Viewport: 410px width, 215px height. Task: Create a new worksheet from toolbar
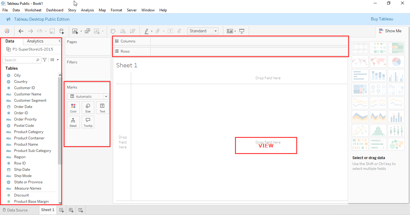click(75, 31)
